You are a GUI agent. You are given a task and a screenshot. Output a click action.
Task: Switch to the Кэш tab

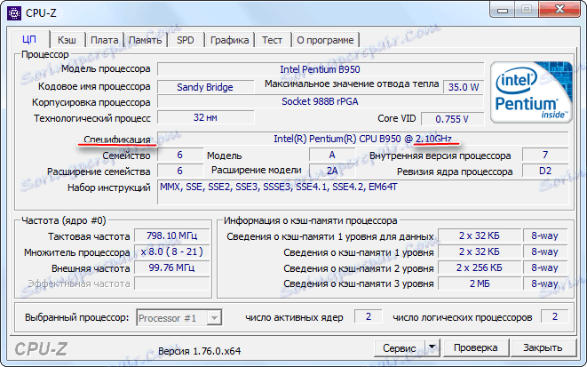click(x=67, y=40)
